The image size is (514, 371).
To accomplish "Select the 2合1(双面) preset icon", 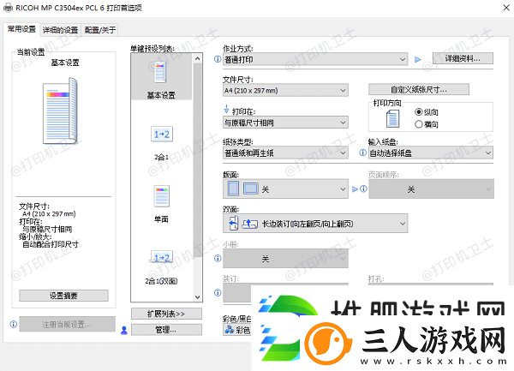I will (x=162, y=258).
